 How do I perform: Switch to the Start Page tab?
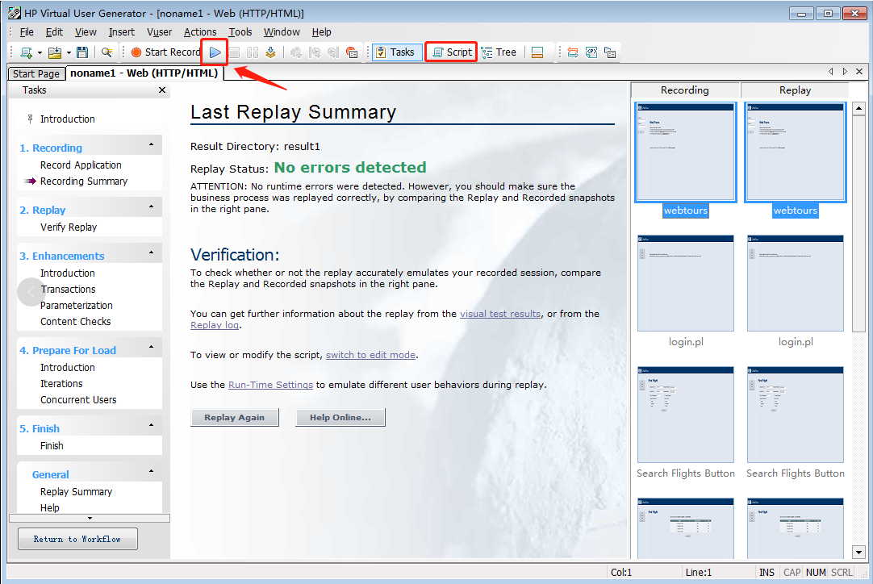pos(36,73)
